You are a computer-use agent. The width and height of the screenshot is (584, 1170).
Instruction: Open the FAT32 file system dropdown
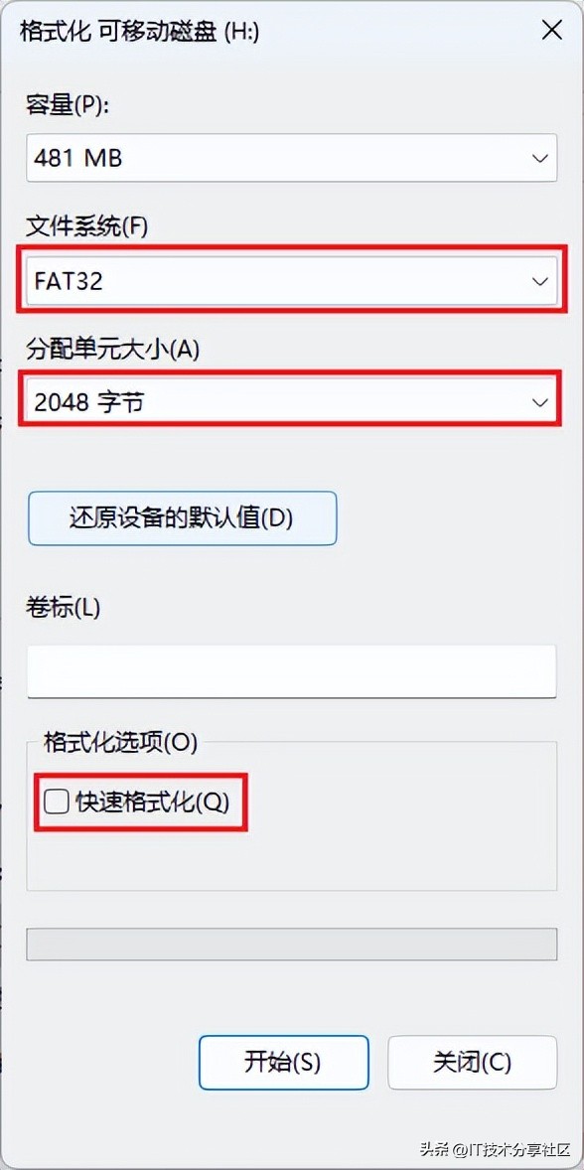[x=291, y=280]
